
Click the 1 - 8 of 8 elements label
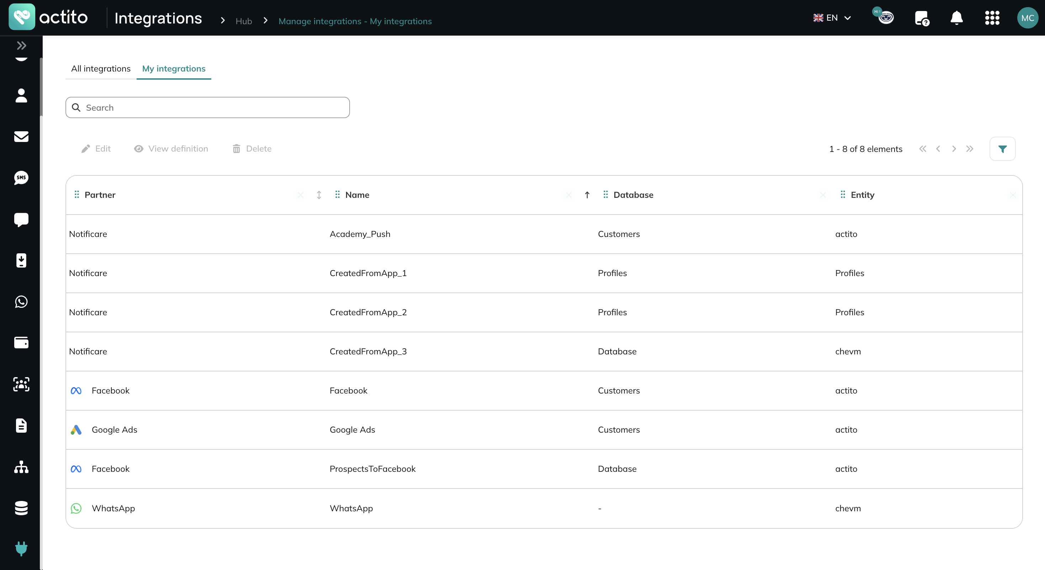866,149
